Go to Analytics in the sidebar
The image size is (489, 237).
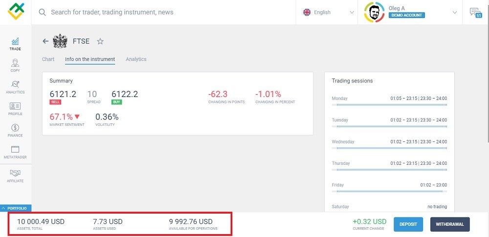pyautogui.click(x=15, y=87)
